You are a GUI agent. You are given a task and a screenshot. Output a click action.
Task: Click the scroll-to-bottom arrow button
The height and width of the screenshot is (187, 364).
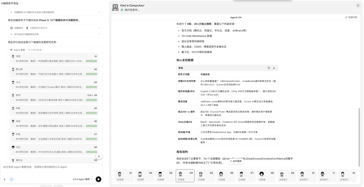(x=99, y=156)
